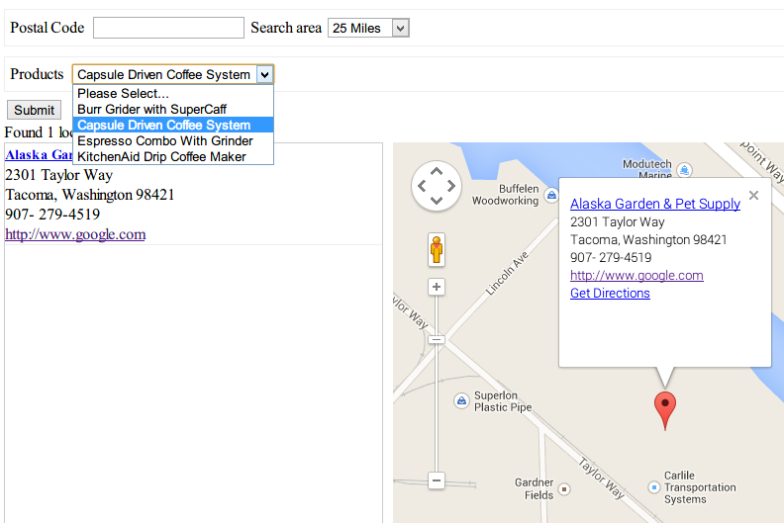784x523 pixels.
Task: Select Capsule Driven Coffee System option
Action: click(173, 125)
